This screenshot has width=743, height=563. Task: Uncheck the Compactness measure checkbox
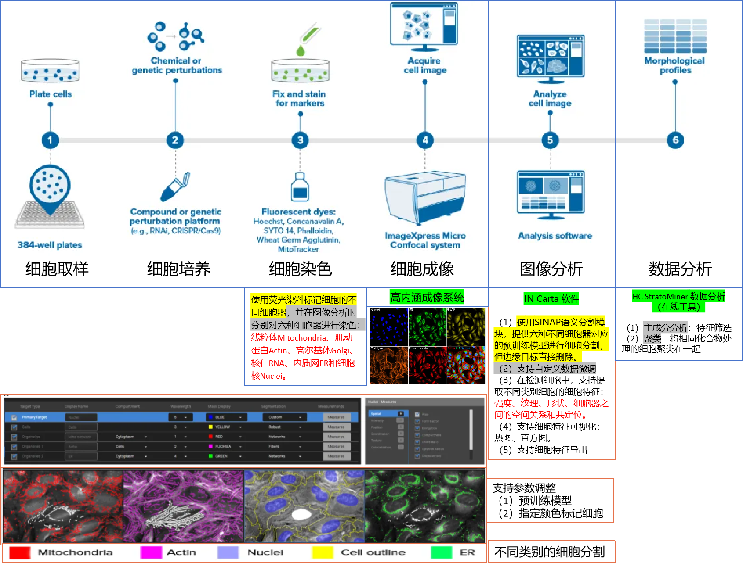point(417,435)
